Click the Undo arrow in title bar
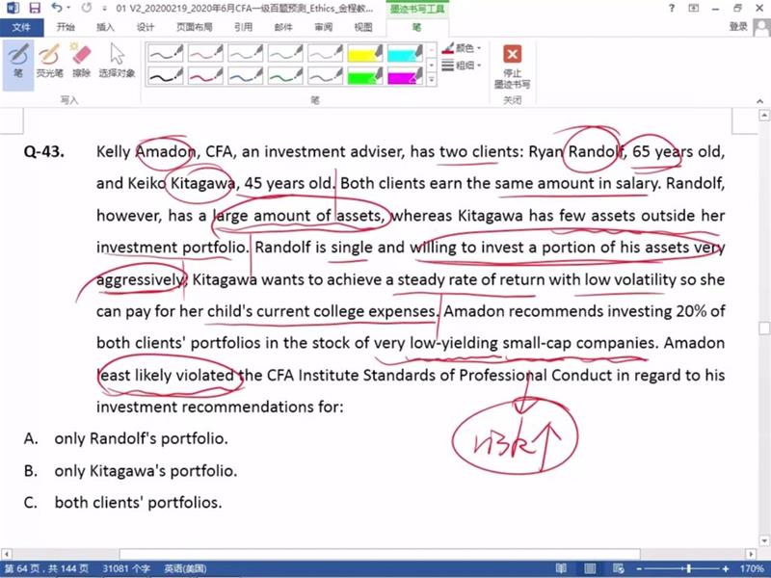 pyautogui.click(x=55, y=8)
